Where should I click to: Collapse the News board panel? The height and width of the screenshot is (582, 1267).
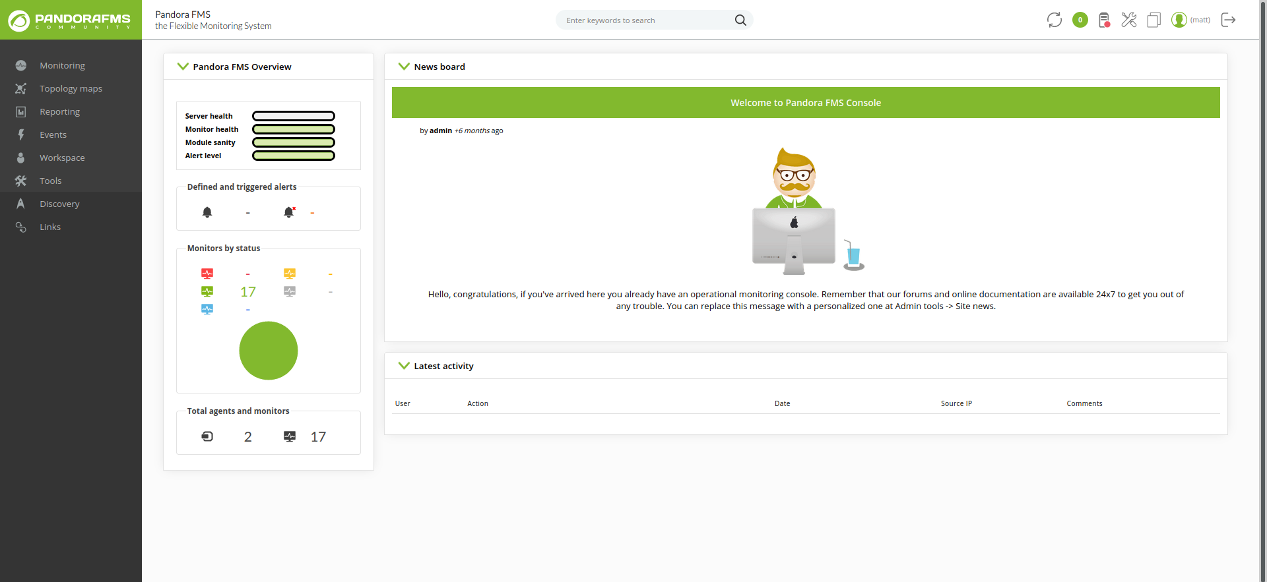pos(404,67)
